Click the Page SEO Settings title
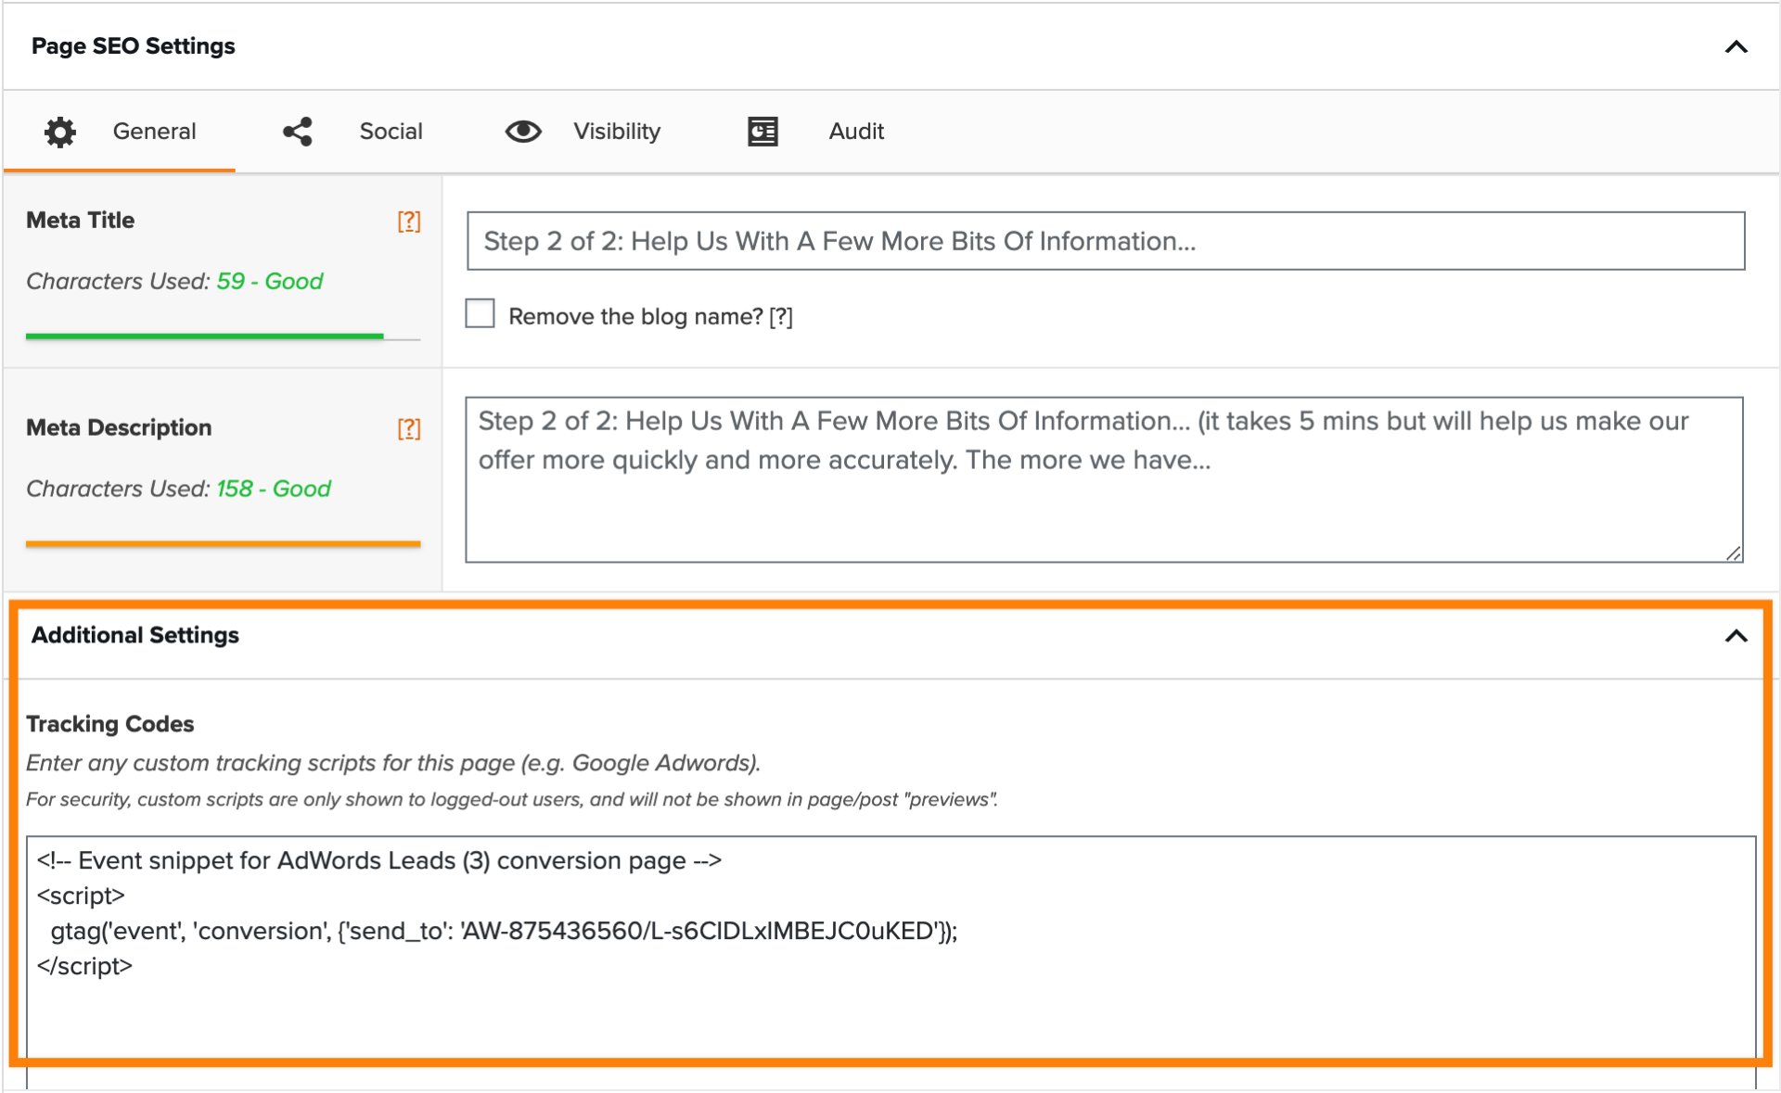Viewport: 1781px width, 1093px height. 134,46
